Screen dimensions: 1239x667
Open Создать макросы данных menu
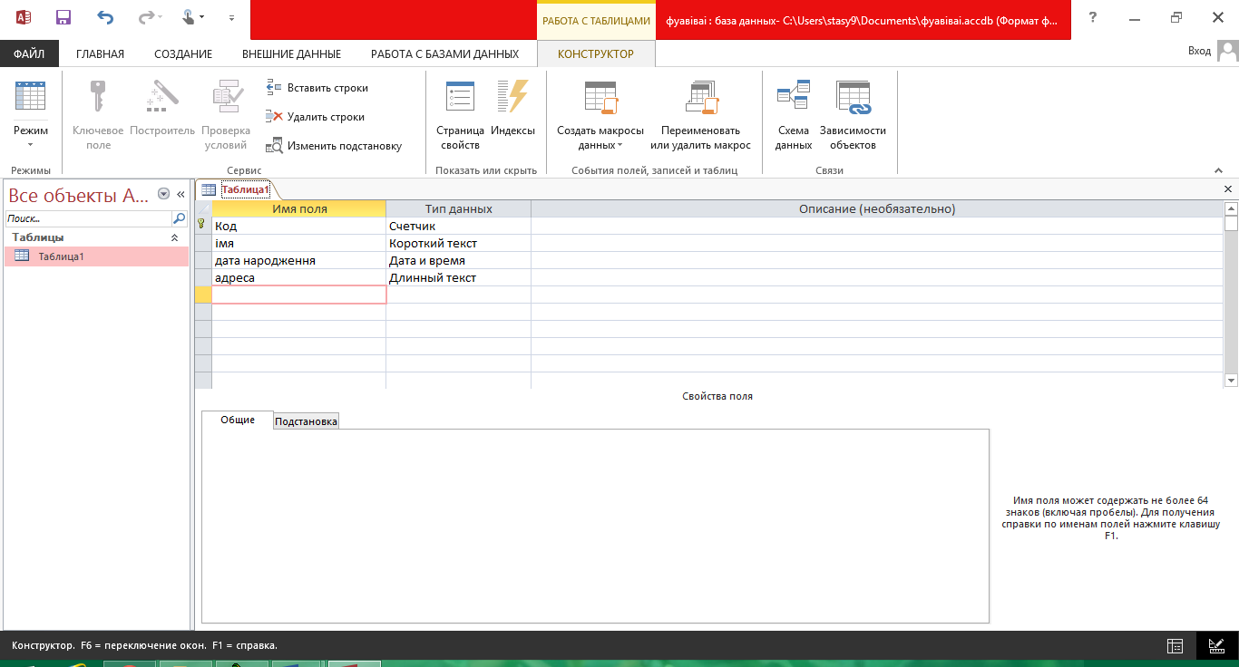[x=600, y=114]
